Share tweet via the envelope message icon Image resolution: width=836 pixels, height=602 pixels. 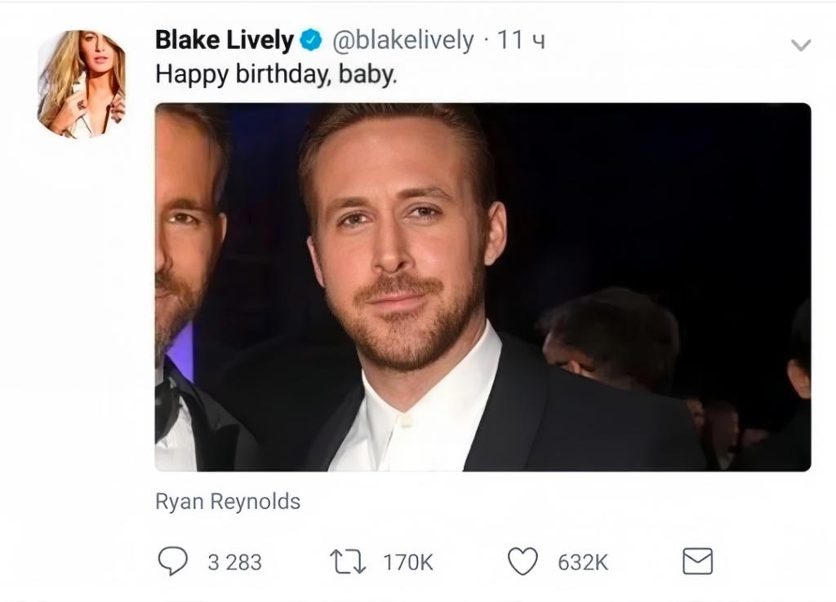(697, 561)
